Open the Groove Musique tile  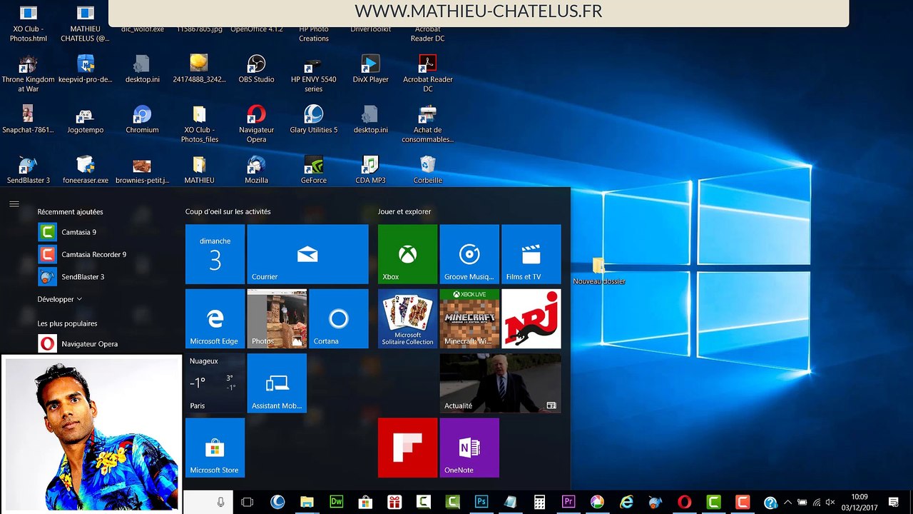pos(469,254)
